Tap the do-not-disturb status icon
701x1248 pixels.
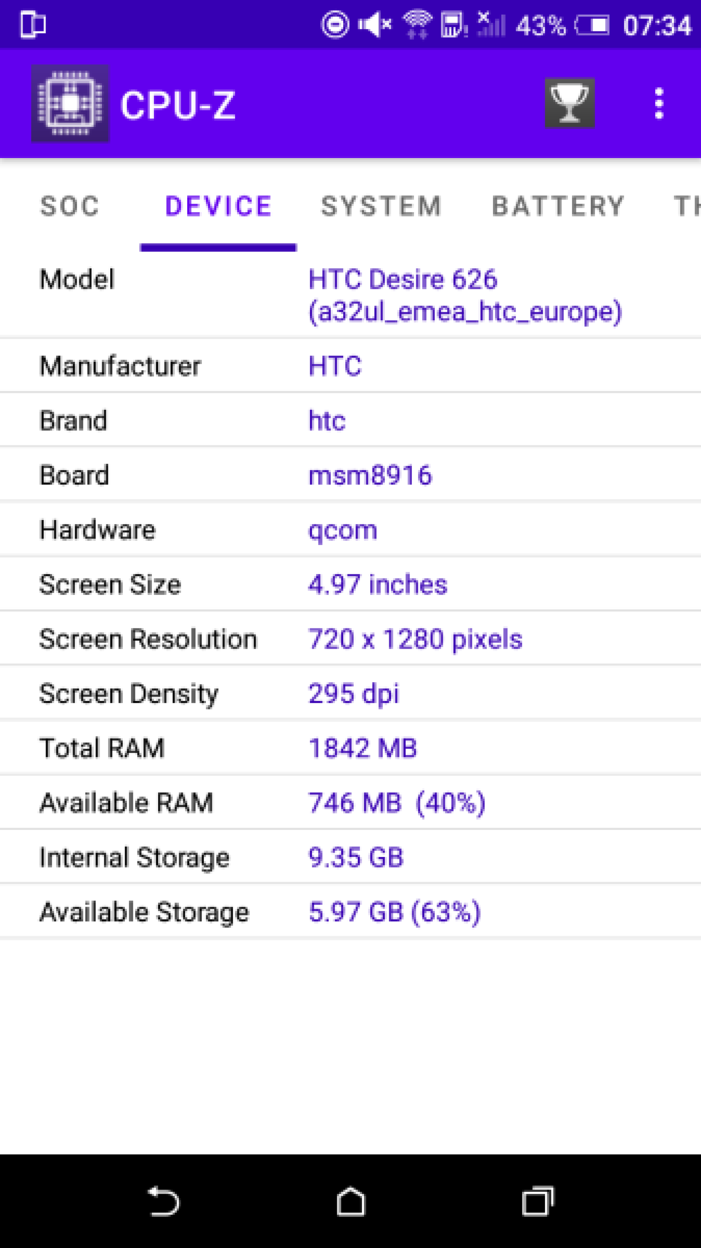(x=335, y=24)
